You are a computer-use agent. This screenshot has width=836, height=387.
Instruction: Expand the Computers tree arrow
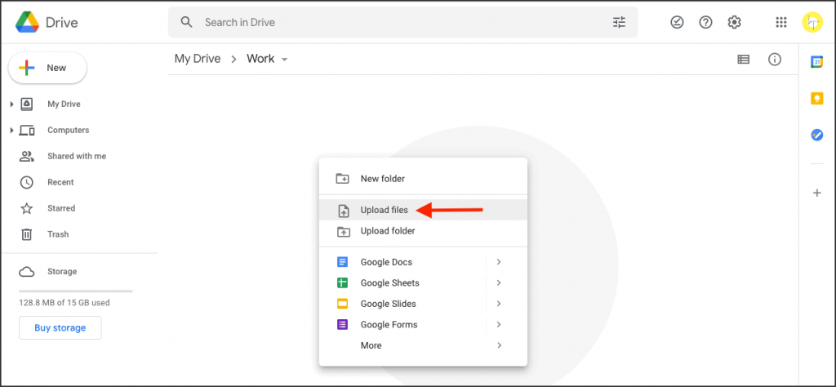(x=11, y=131)
